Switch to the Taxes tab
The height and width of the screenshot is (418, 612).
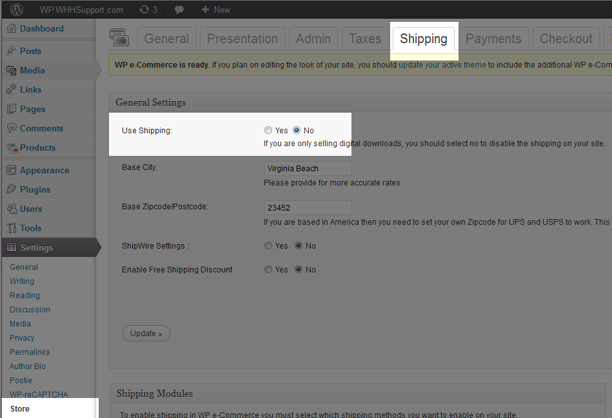click(364, 39)
